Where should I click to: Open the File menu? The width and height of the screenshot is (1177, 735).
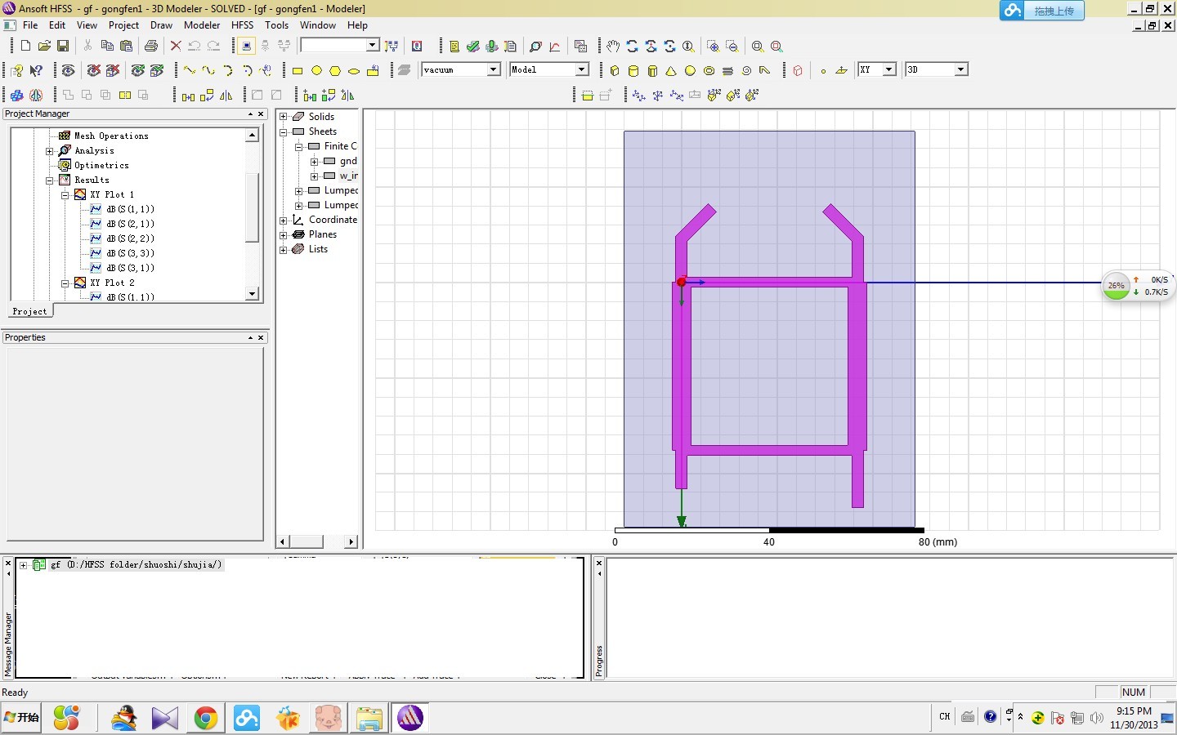pyautogui.click(x=30, y=25)
